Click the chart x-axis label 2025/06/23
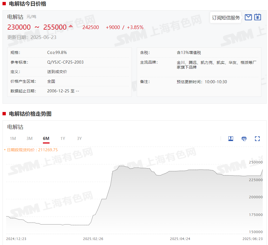This screenshot has height=245, width=268. point(252,239)
